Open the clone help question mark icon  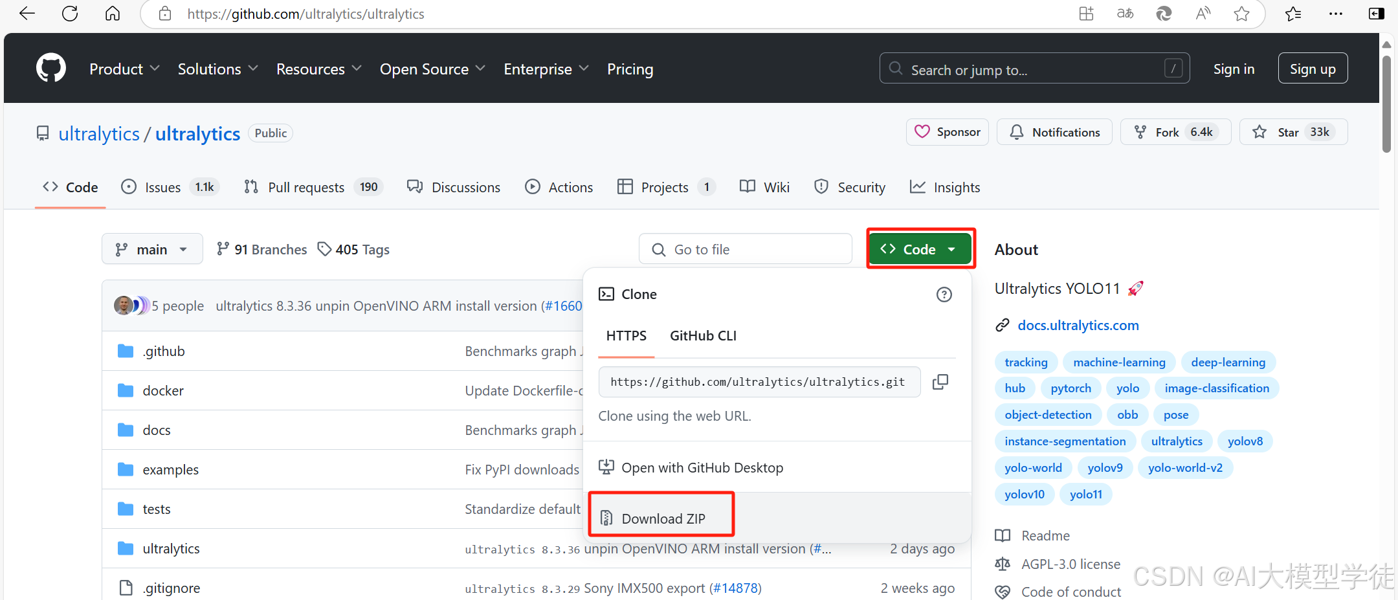coord(944,294)
